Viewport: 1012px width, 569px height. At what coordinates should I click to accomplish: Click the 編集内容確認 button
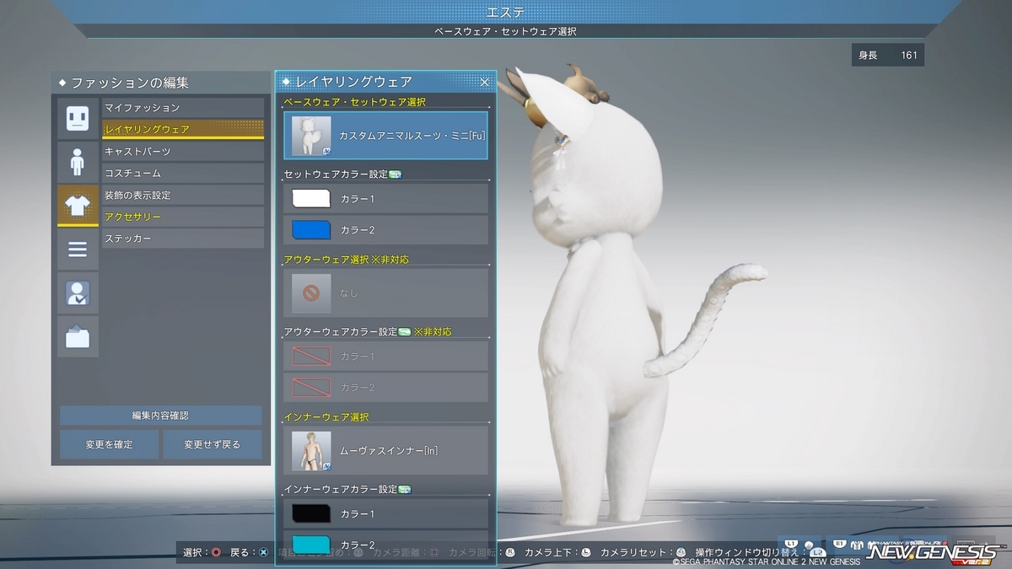pyautogui.click(x=160, y=416)
